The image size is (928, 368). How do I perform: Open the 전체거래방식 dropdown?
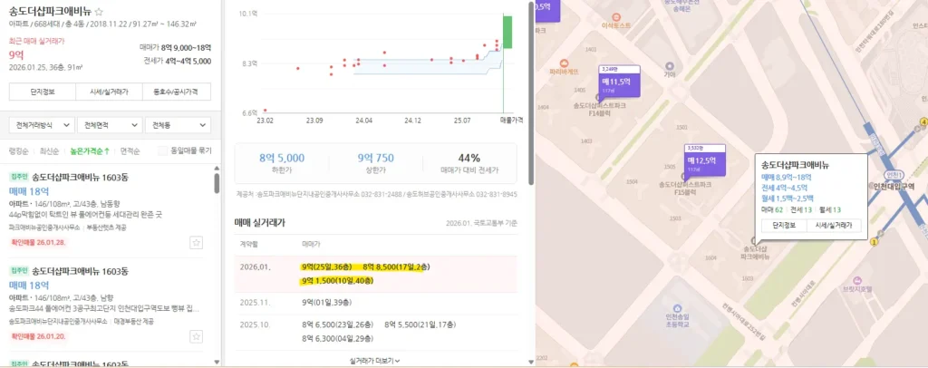tap(42, 125)
